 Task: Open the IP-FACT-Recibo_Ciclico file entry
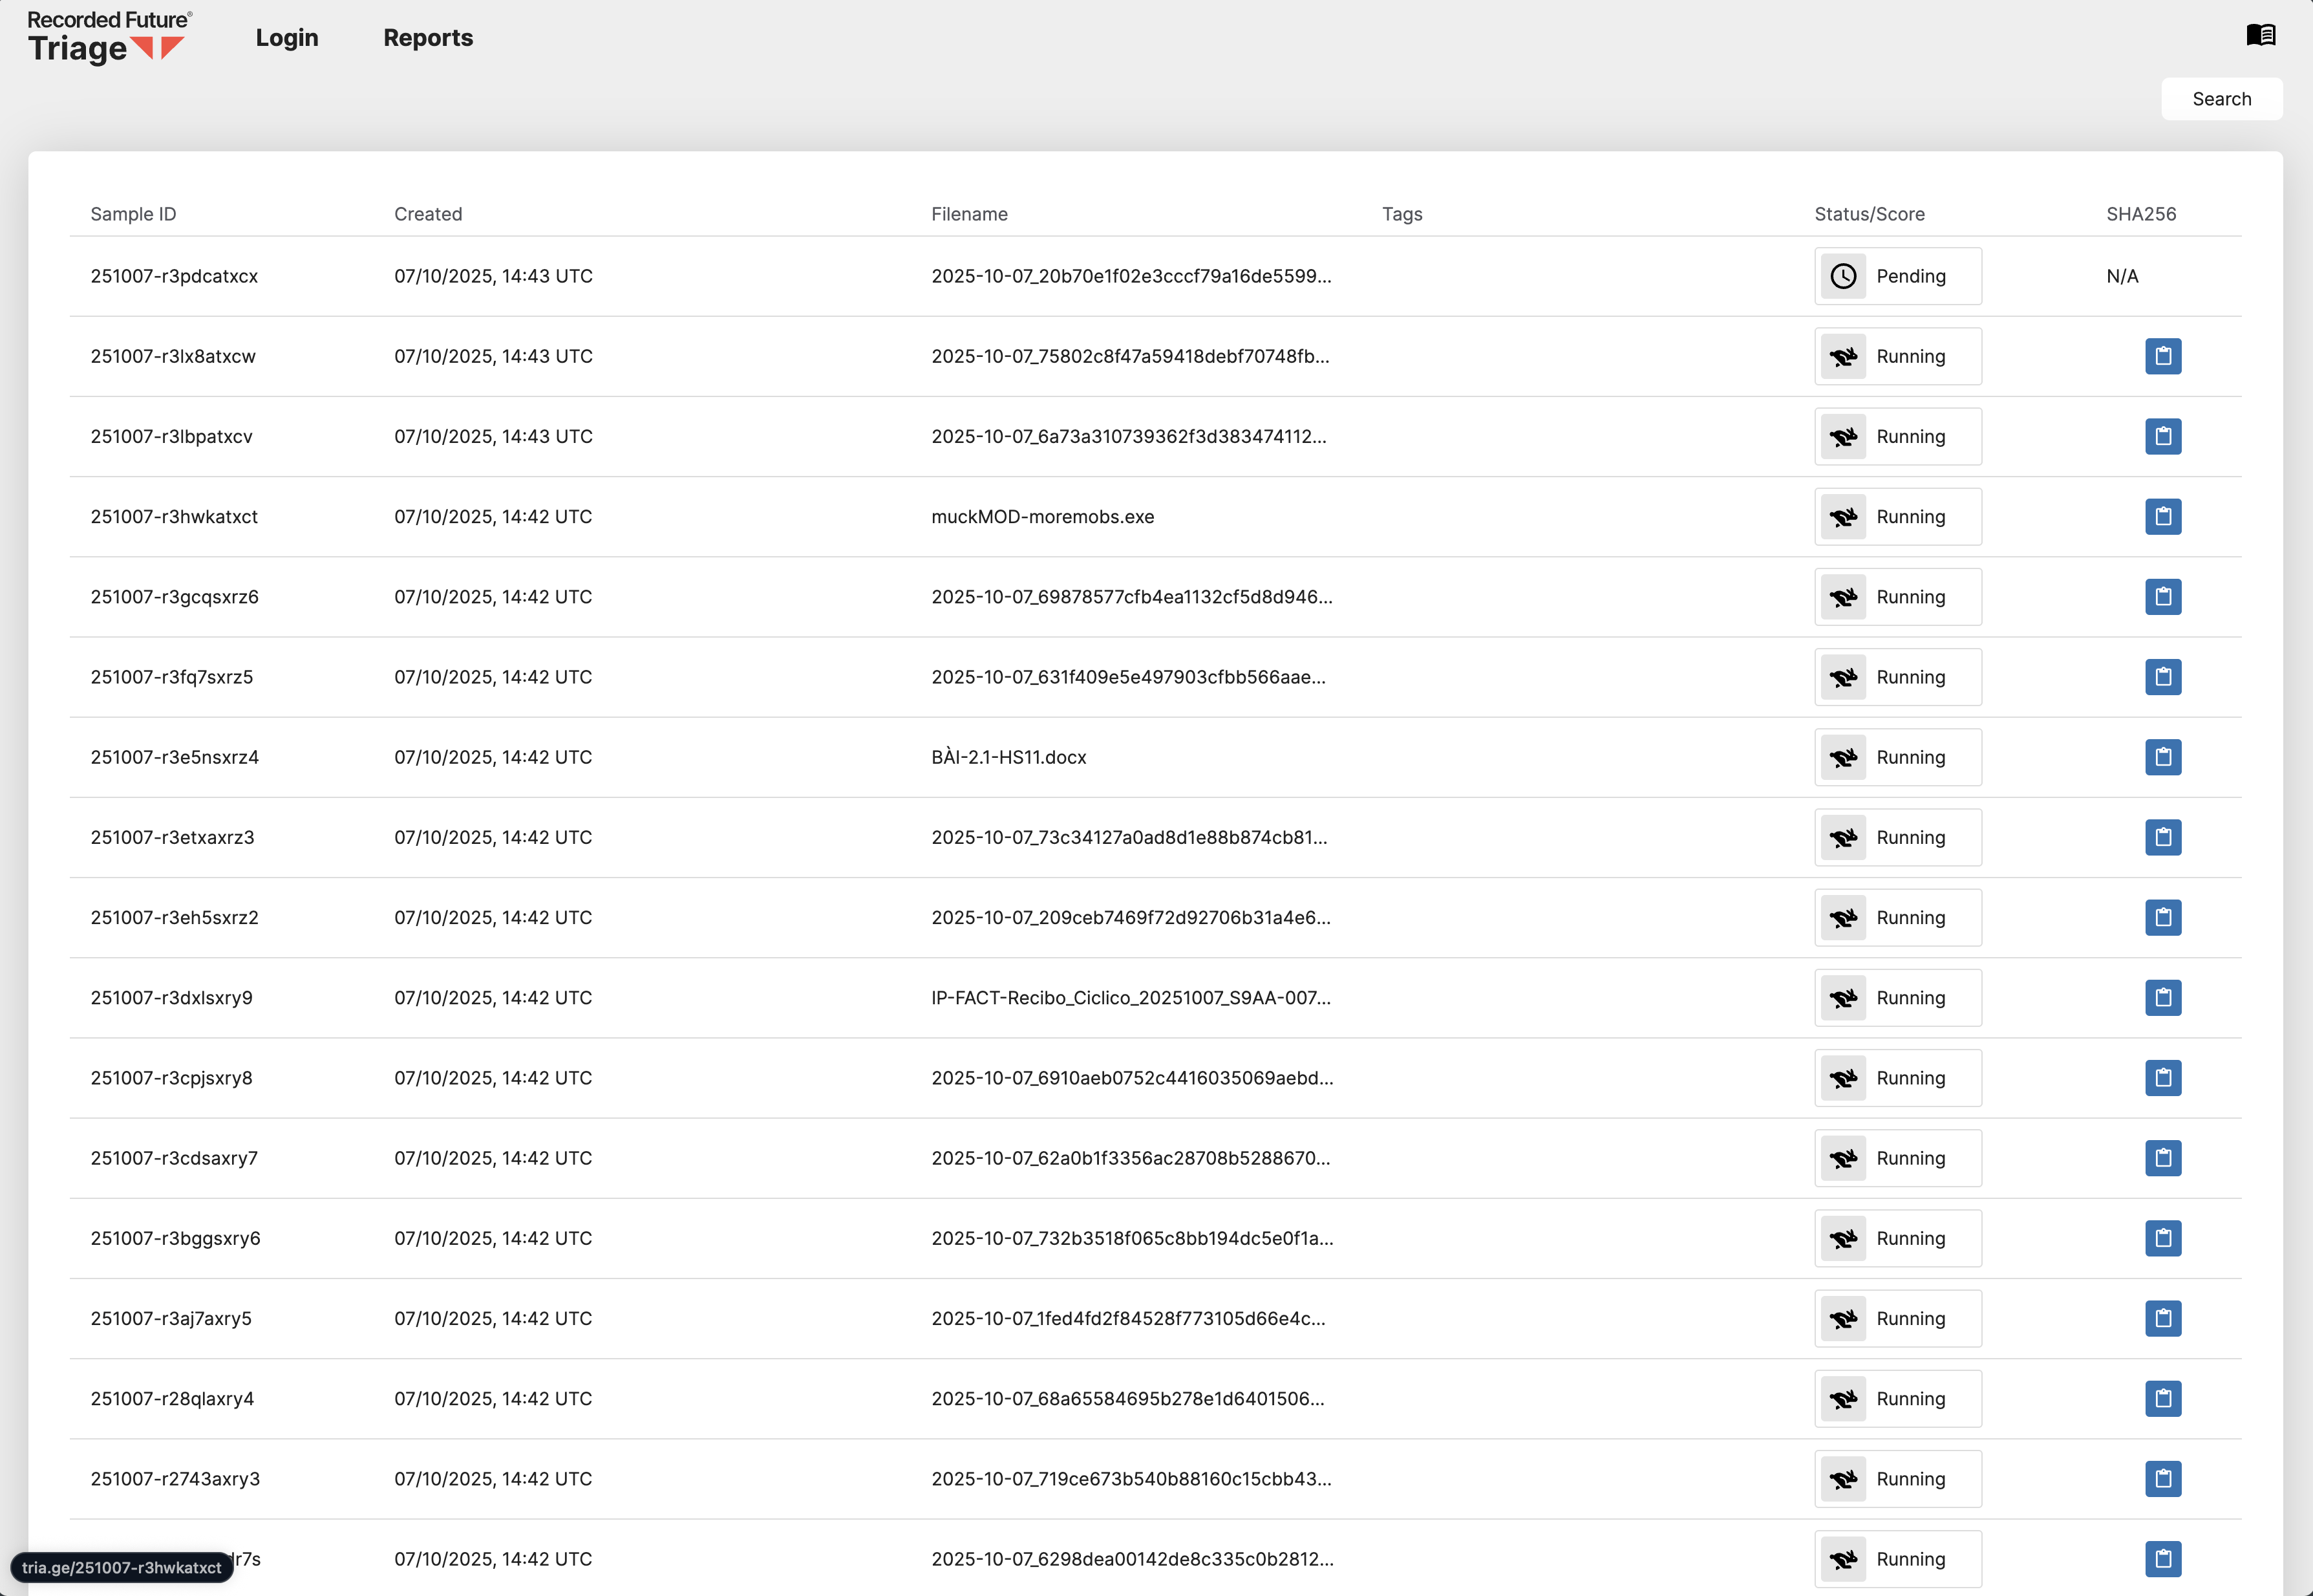tap(1131, 998)
